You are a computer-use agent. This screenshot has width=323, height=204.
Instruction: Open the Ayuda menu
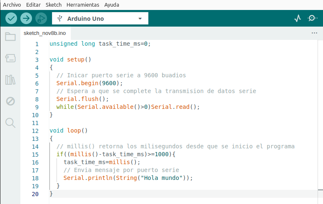(111, 5)
